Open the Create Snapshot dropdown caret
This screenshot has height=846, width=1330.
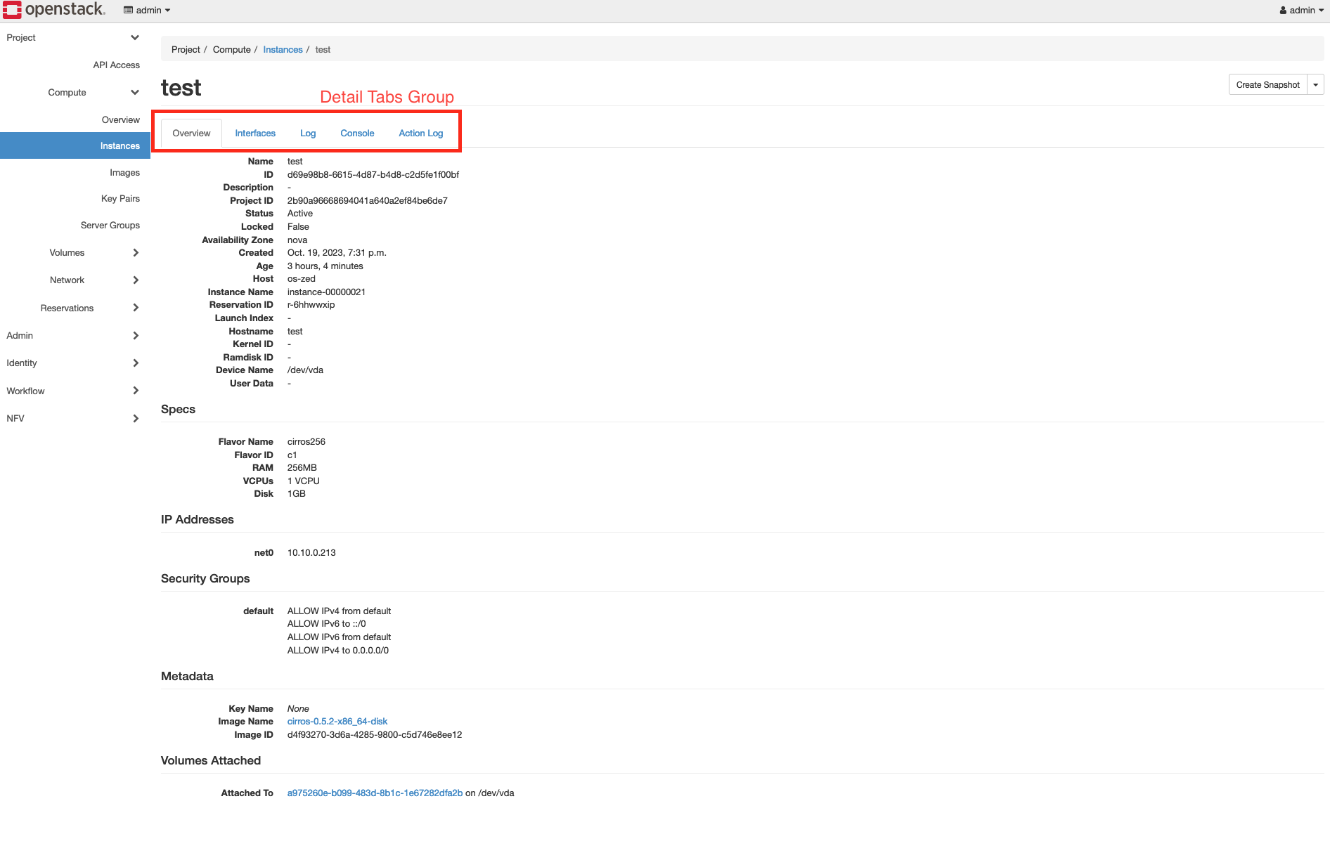(x=1315, y=85)
